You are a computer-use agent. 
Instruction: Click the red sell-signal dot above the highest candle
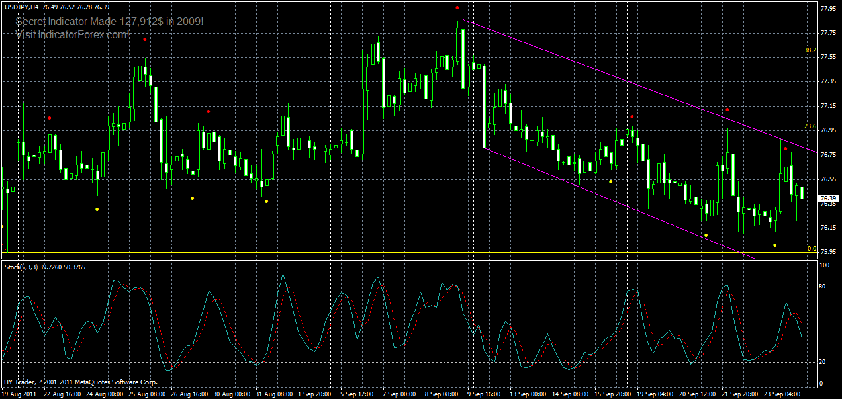[x=458, y=9]
